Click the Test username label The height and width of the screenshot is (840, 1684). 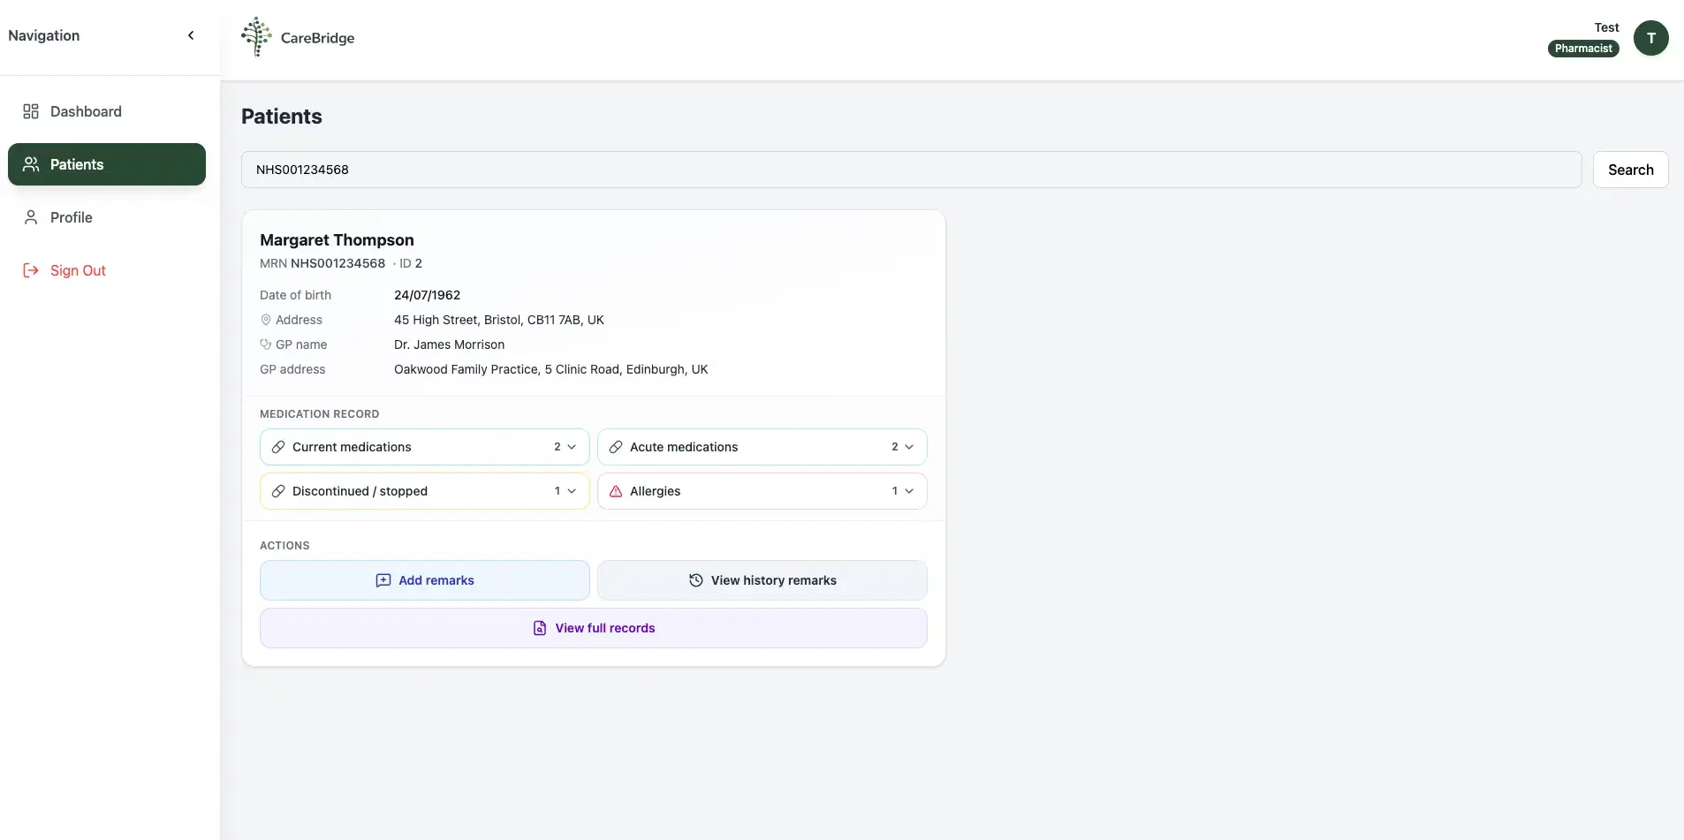click(1606, 27)
